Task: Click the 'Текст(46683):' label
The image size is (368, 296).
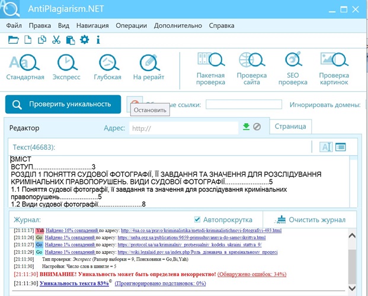Action: pos(34,147)
